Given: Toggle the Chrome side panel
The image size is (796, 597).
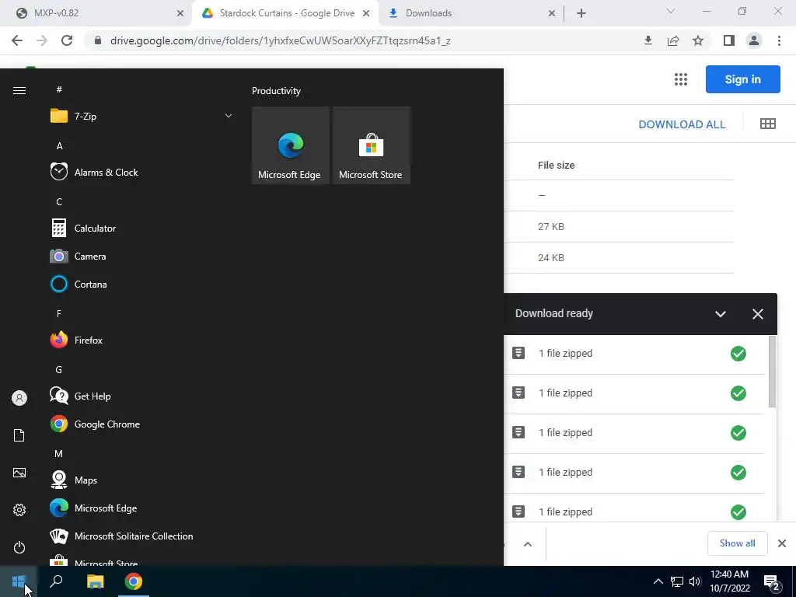Looking at the screenshot, I should point(729,40).
